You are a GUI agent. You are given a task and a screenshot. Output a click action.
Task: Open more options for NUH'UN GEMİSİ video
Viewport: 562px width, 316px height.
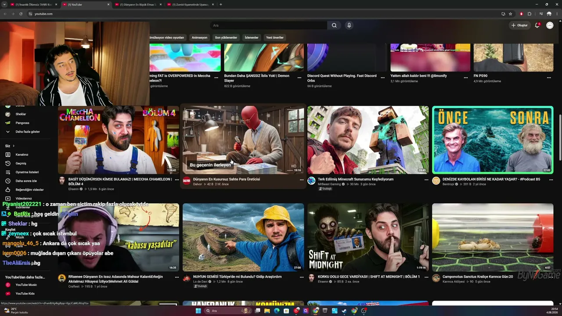[302, 277]
